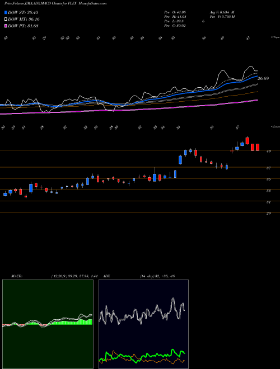Click the magenta DOW PT legend swatch
Screen dimensions: 280x369
point(6,26)
